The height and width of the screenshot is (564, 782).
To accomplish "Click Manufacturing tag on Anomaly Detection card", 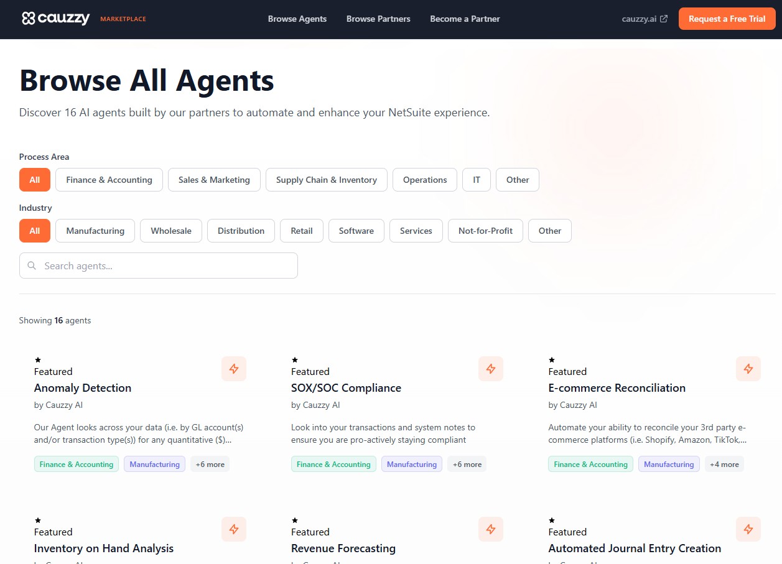I will 154,464.
